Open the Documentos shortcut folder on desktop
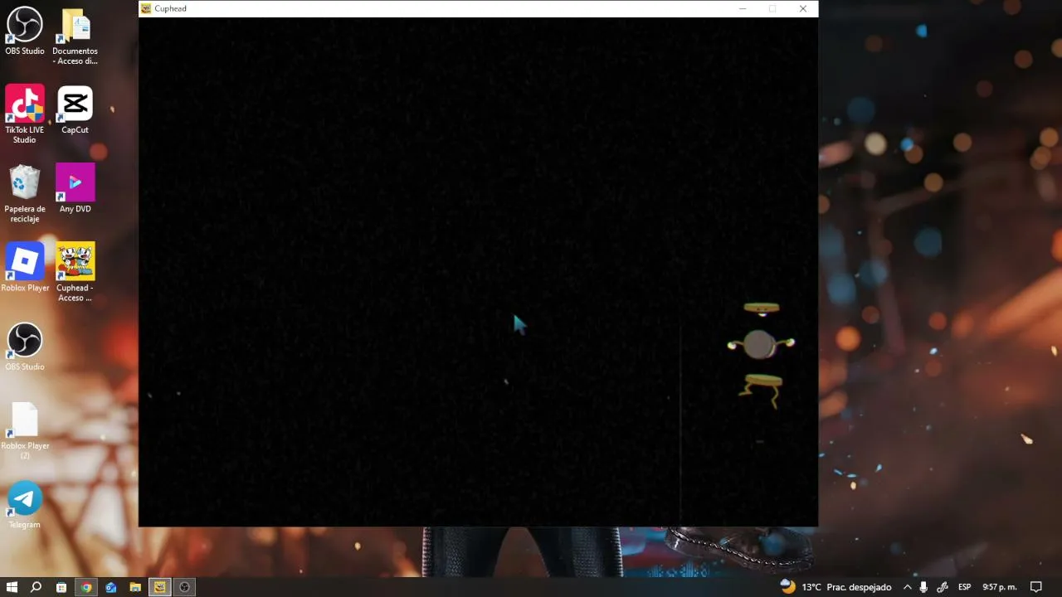 (75, 36)
